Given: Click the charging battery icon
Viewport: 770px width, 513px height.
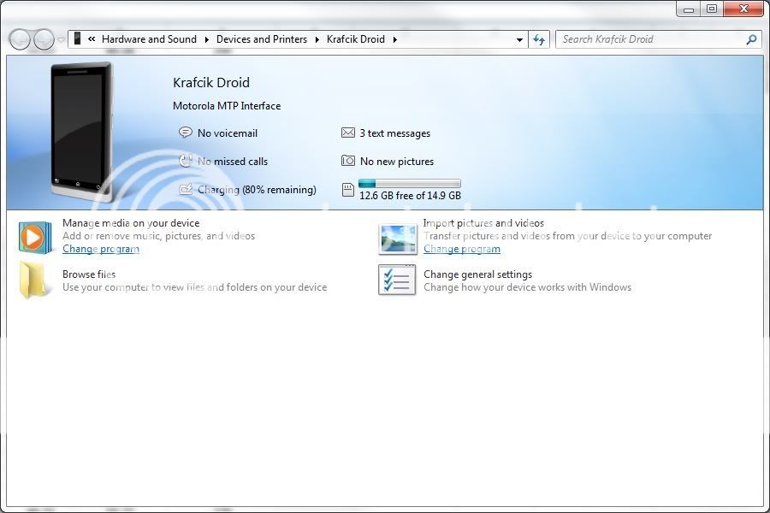Looking at the screenshot, I should point(185,189).
